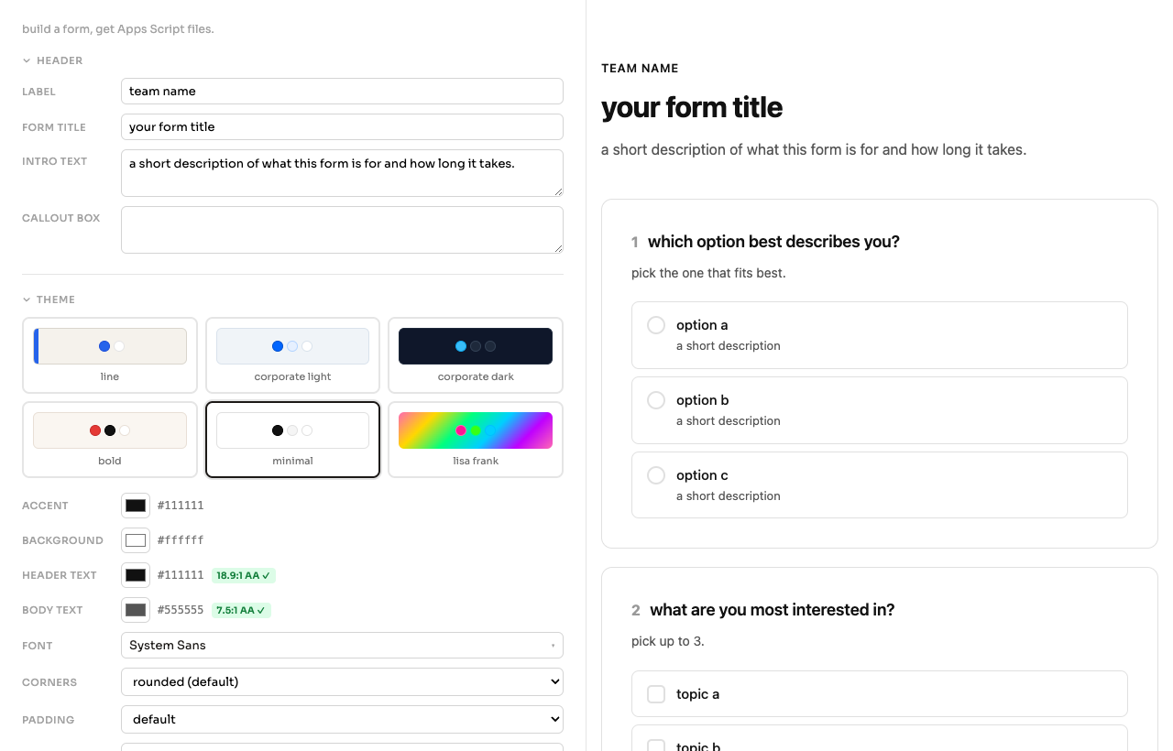Edit the label field containing team name
Screen dimensions: 1173x751
(342, 91)
